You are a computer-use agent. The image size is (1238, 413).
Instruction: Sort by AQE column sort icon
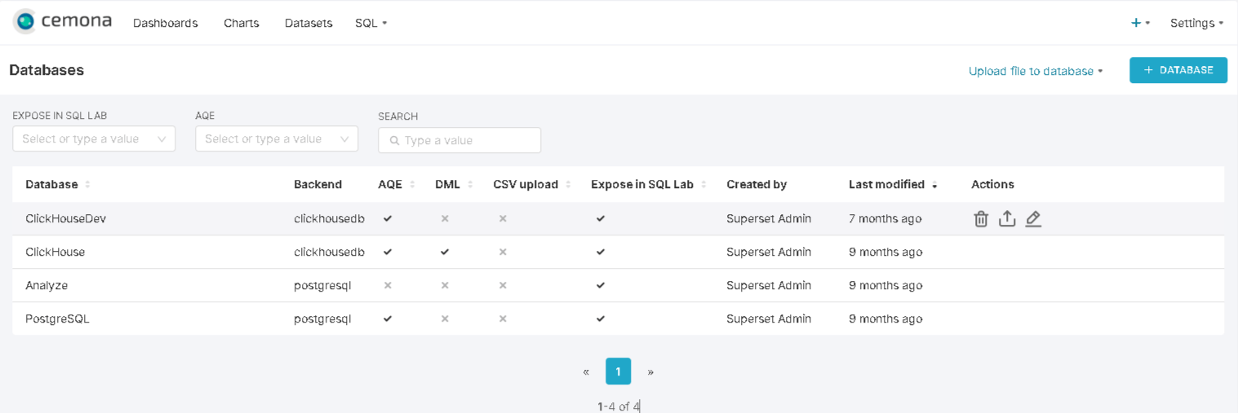coord(412,185)
